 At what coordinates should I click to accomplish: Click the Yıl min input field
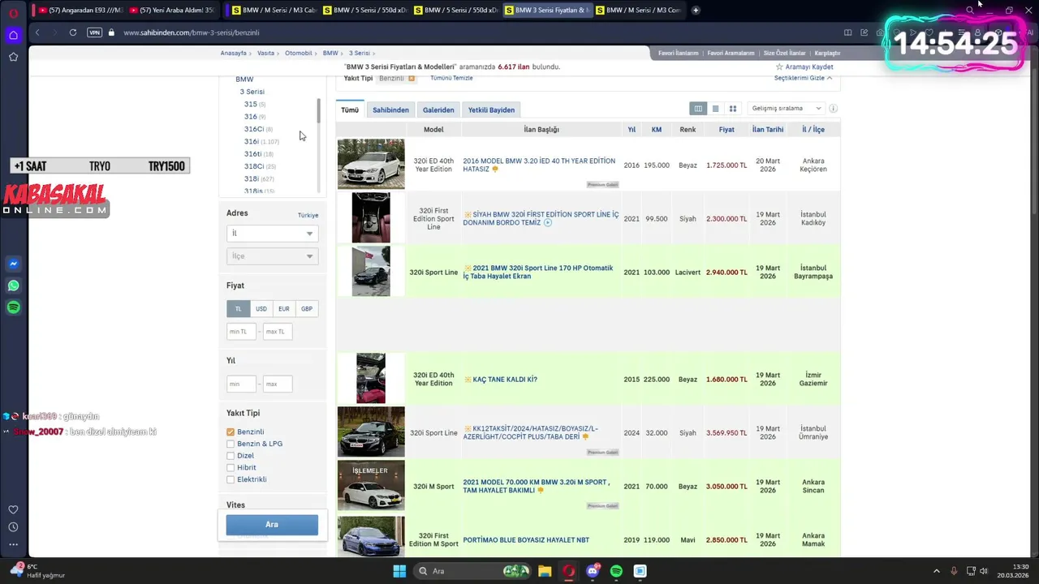(x=242, y=384)
